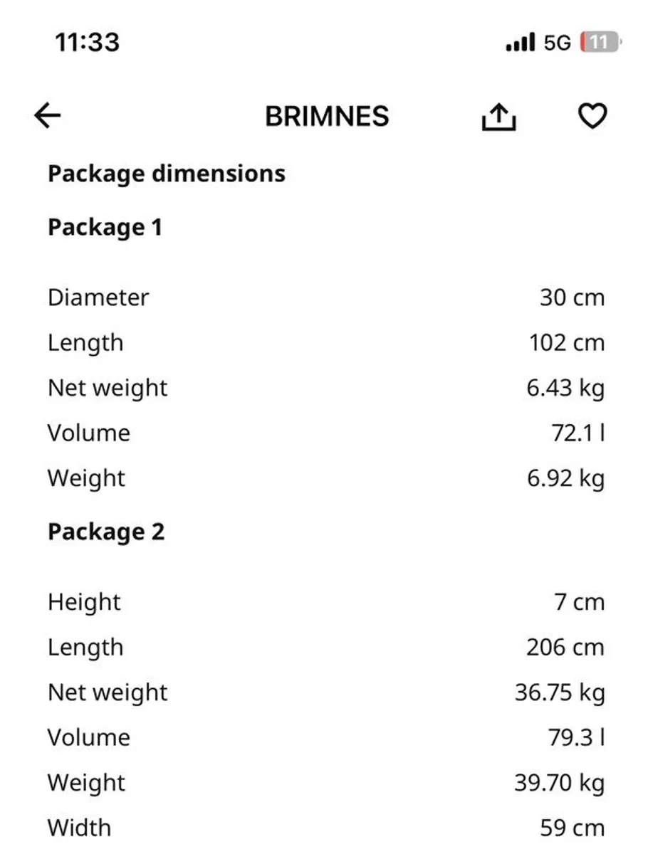Tap the 206 cm length value
Image resolution: width=653 pixels, height=854 pixels.
tap(565, 648)
